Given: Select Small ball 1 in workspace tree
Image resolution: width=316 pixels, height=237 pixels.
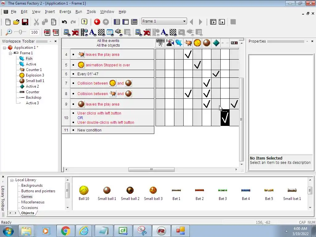Looking at the screenshot, I should point(35,81).
